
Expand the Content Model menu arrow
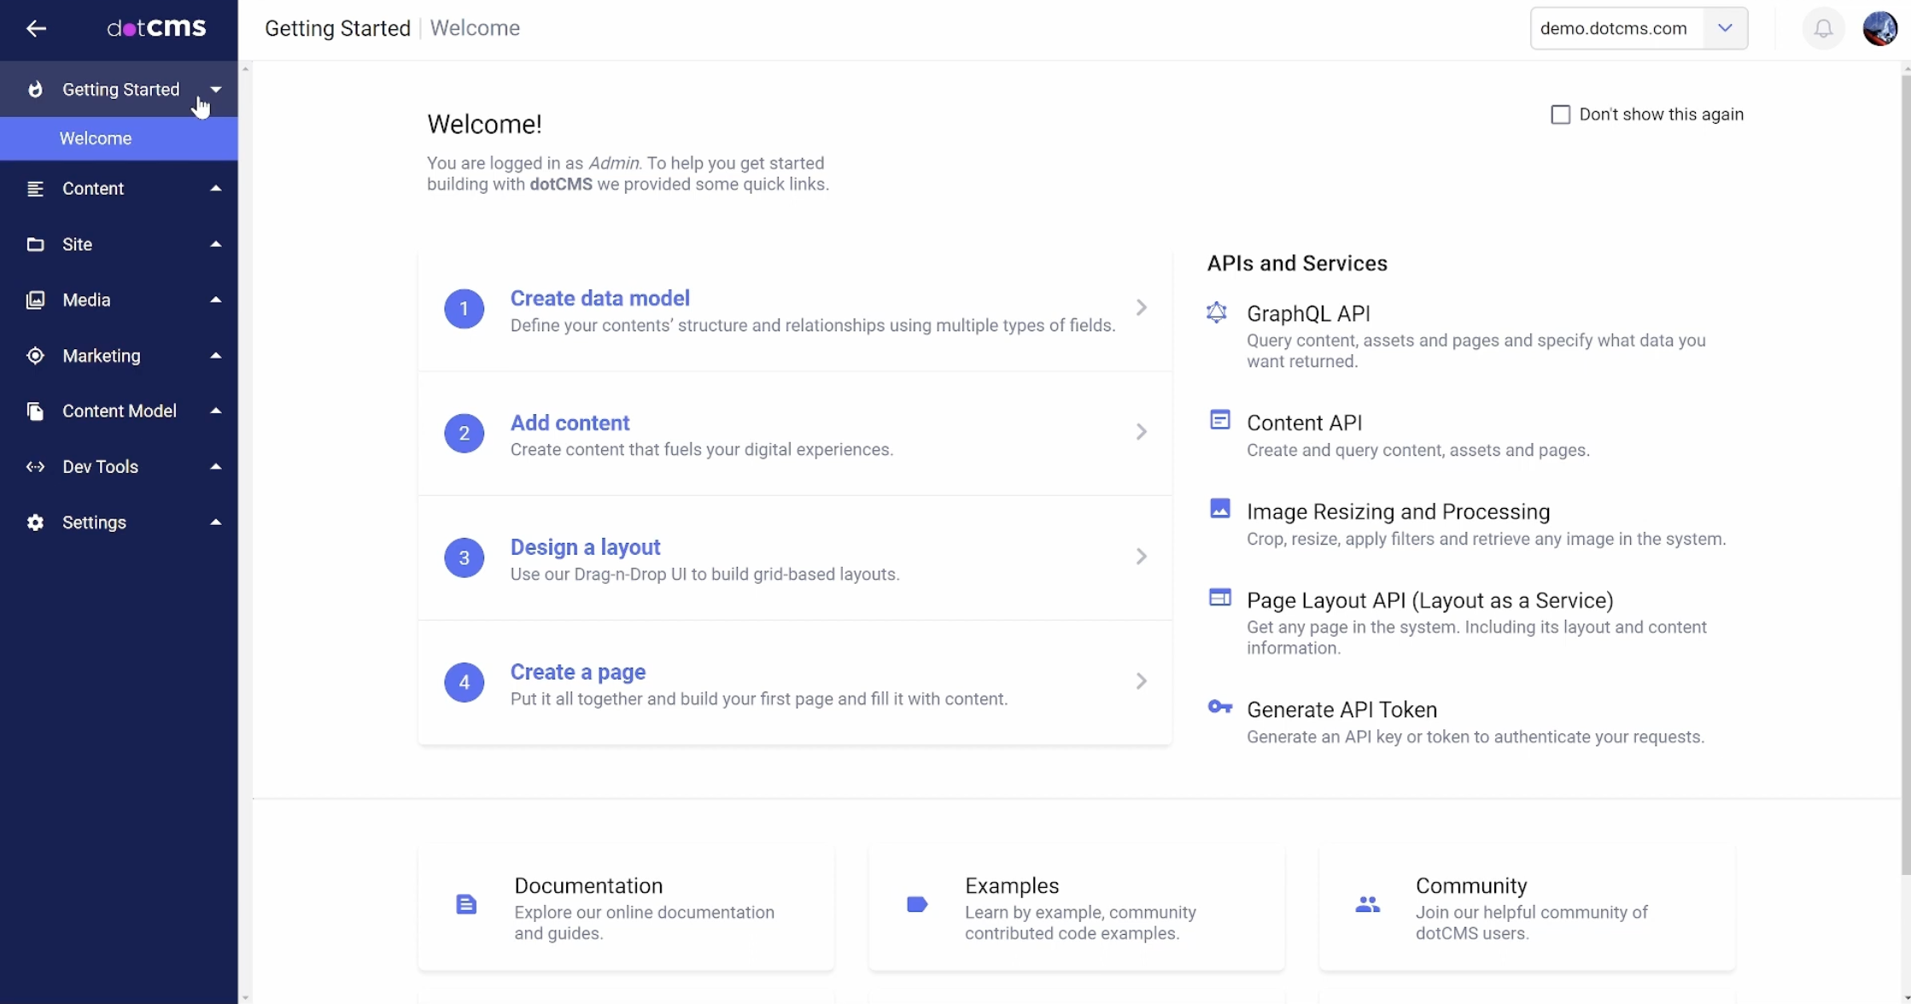coord(216,411)
